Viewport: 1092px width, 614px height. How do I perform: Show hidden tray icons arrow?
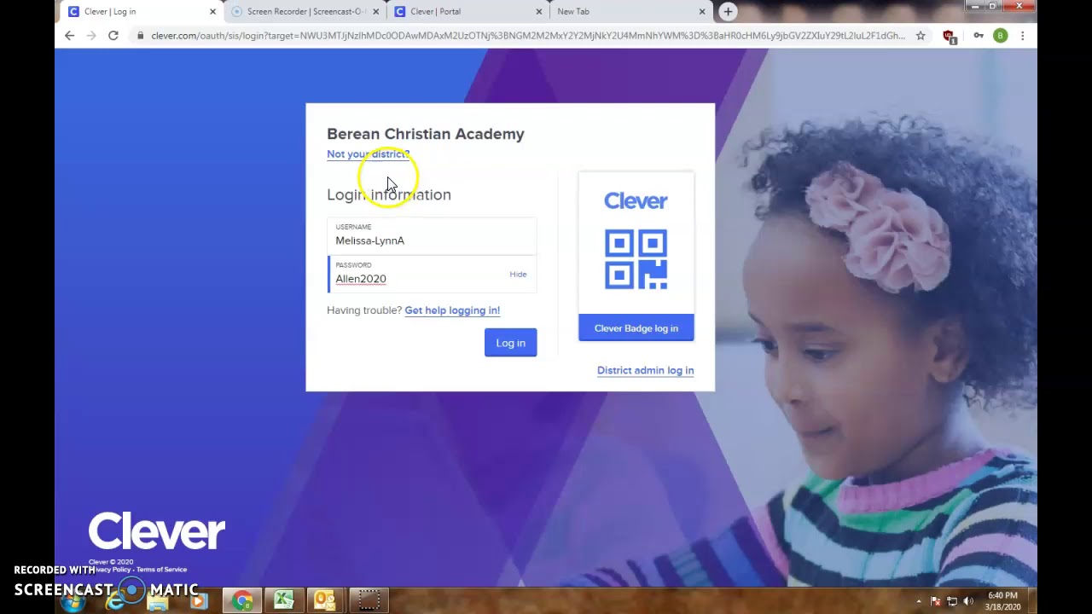tap(919, 601)
